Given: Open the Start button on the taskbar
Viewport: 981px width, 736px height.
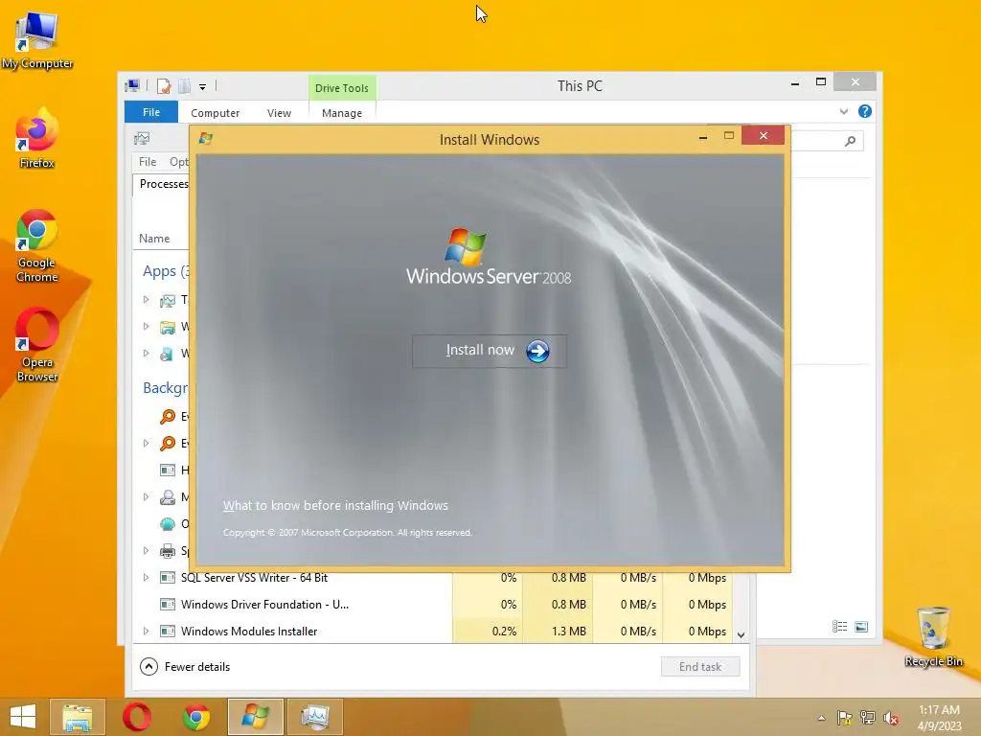Looking at the screenshot, I should coord(23,717).
